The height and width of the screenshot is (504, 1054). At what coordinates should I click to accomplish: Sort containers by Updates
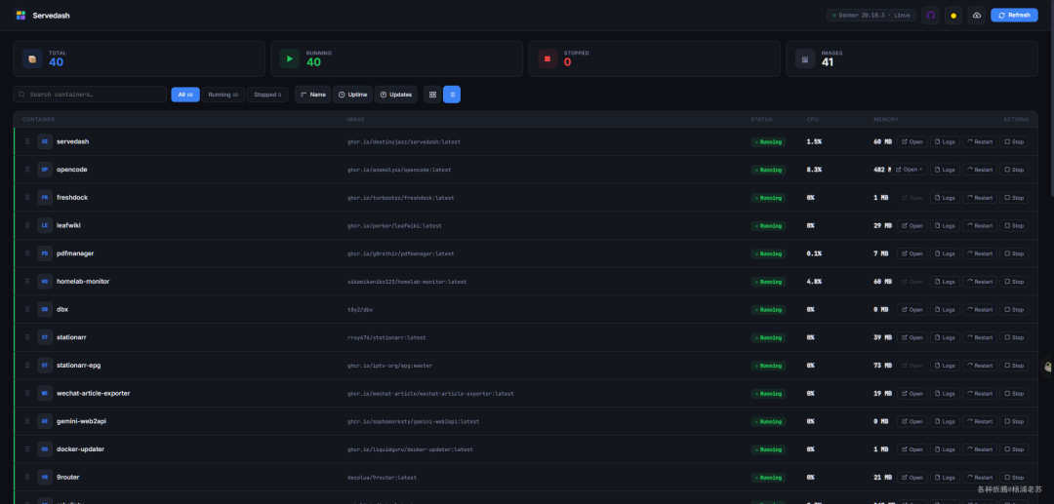(396, 95)
